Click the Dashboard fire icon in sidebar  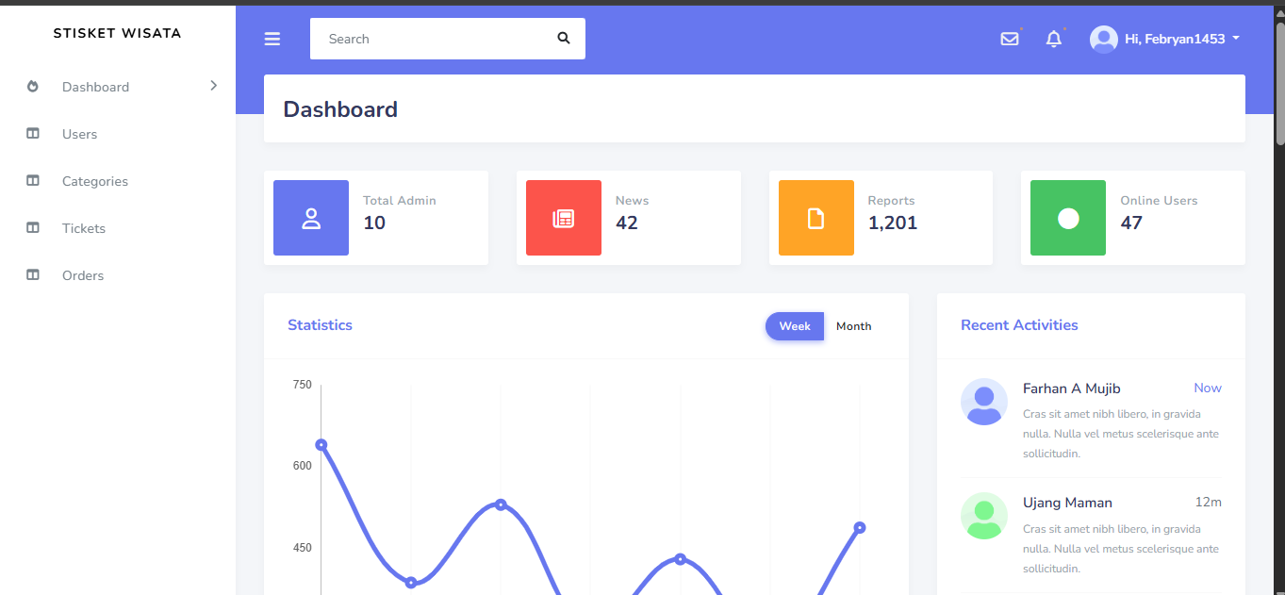[33, 87]
